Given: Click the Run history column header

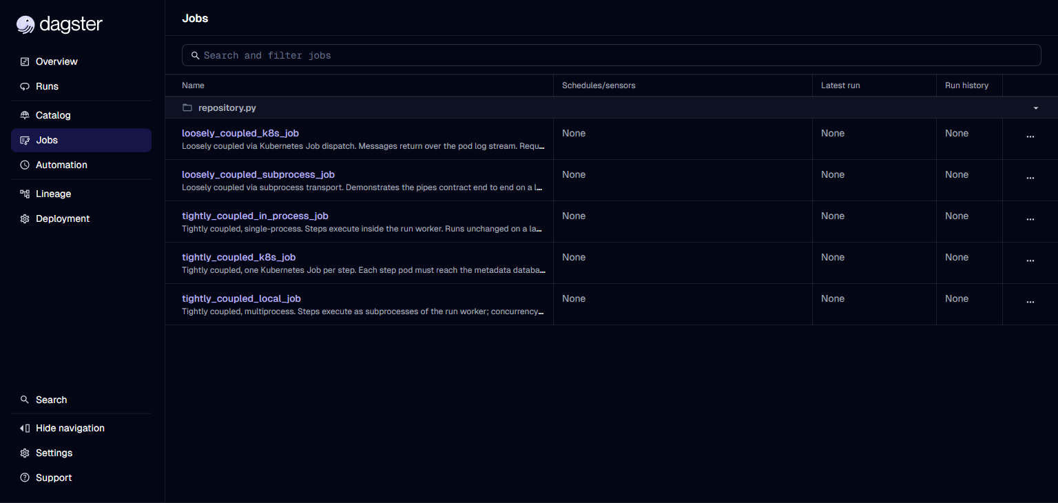Looking at the screenshot, I should tap(966, 85).
